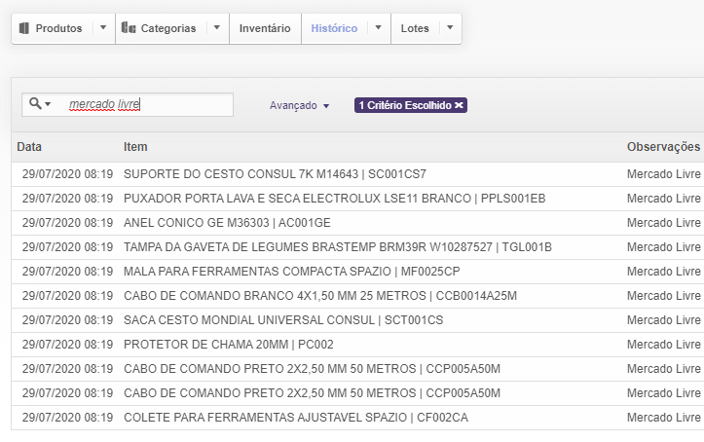Expand the Histórico dropdown arrow
The width and height of the screenshot is (704, 442).
tap(378, 28)
